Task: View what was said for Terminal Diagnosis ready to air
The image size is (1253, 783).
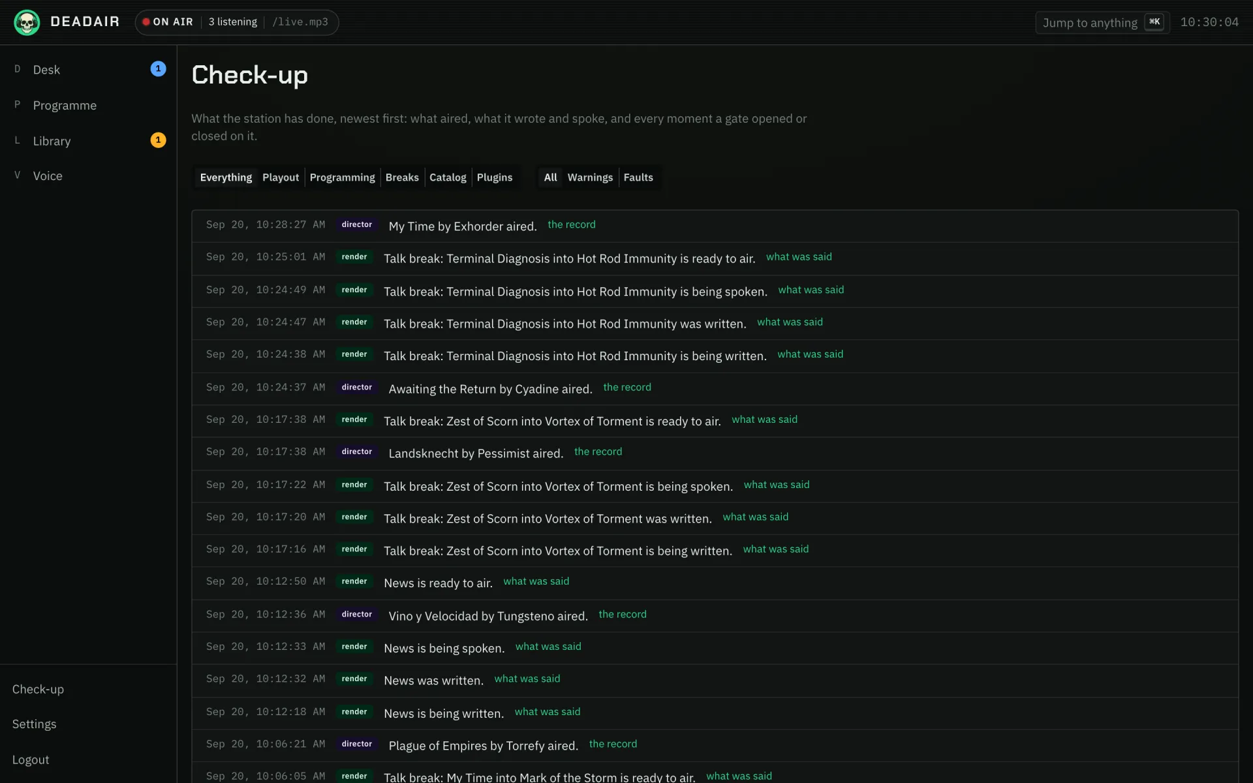Action: 799,257
